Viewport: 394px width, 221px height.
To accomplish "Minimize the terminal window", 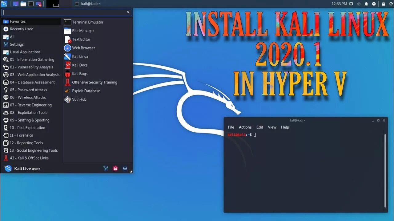I will tap(373, 120).
